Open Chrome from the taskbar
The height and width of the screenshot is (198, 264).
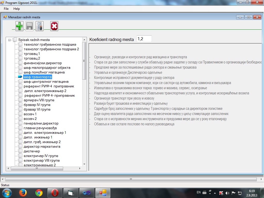(x=39, y=193)
